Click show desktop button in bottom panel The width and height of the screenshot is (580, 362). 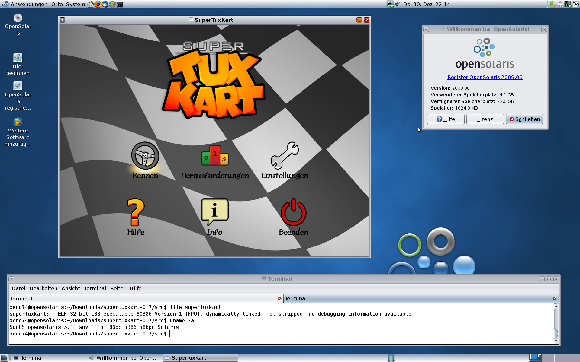tap(4, 358)
